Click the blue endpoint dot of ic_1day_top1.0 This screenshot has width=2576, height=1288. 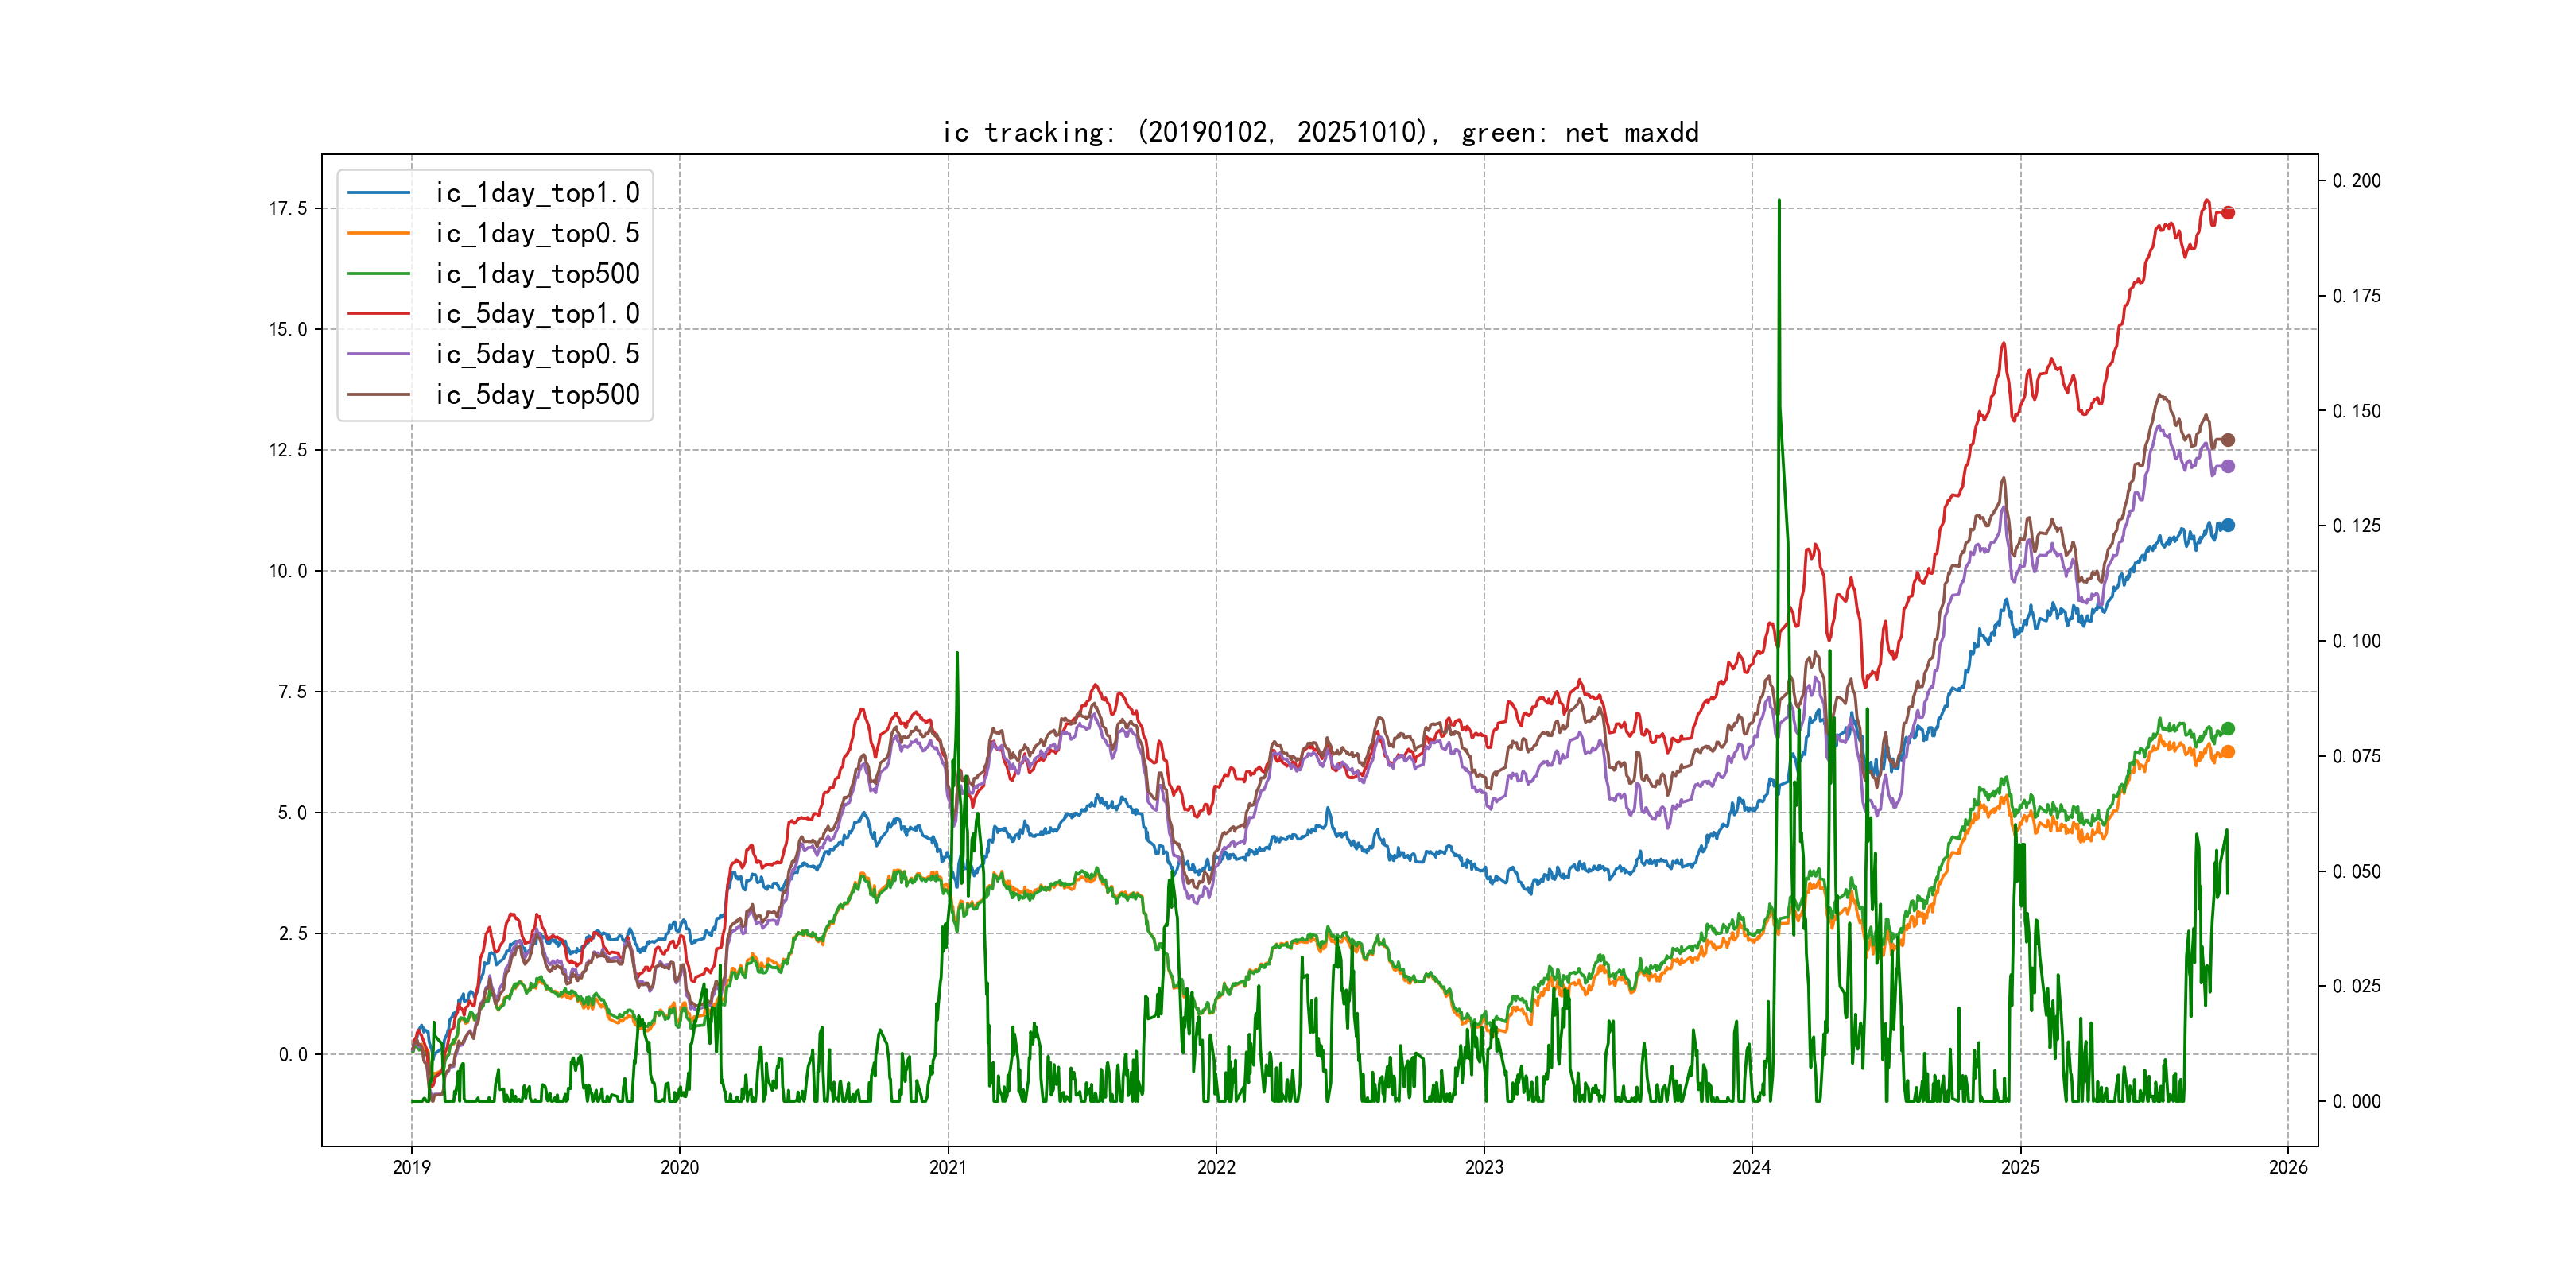tap(2227, 525)
